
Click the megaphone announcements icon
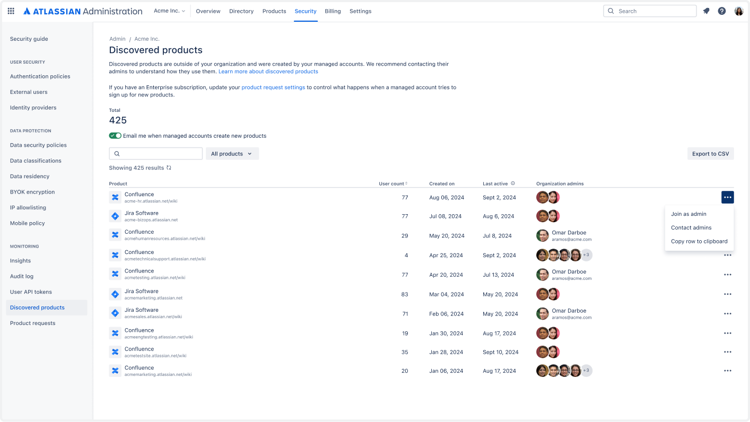(706, 11)
